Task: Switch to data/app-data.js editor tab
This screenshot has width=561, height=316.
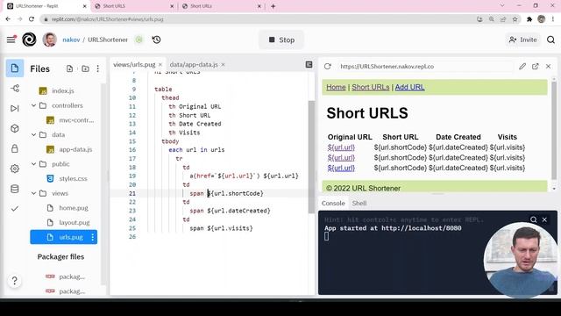Action: click(x=194, y=64)
